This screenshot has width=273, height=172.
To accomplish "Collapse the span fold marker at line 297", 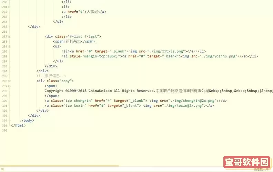I will click(9, 86).
